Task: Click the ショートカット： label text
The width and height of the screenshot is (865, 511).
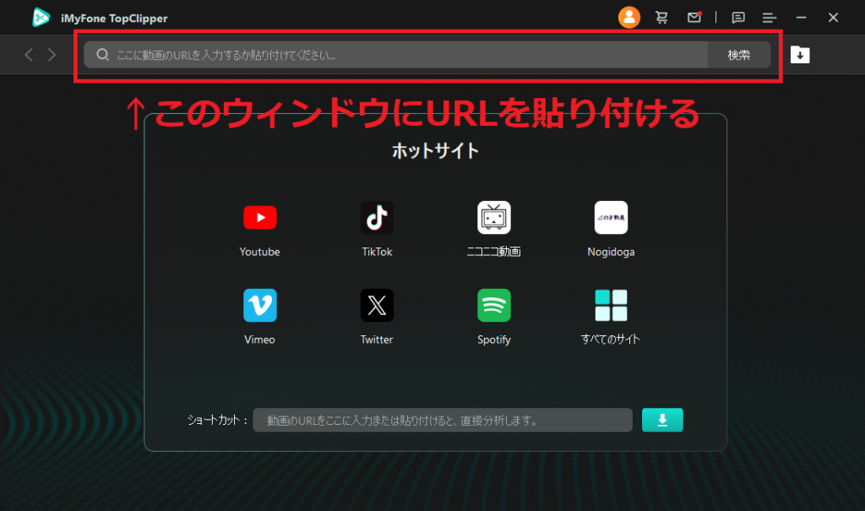Action: (x=217, y=420)
